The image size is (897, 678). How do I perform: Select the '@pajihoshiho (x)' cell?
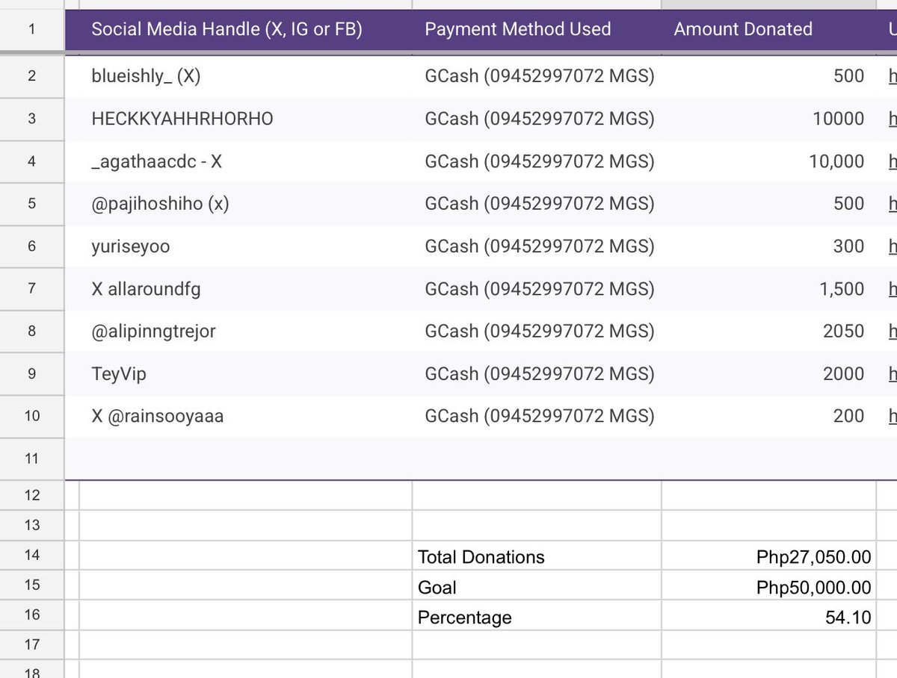(245, 204)
